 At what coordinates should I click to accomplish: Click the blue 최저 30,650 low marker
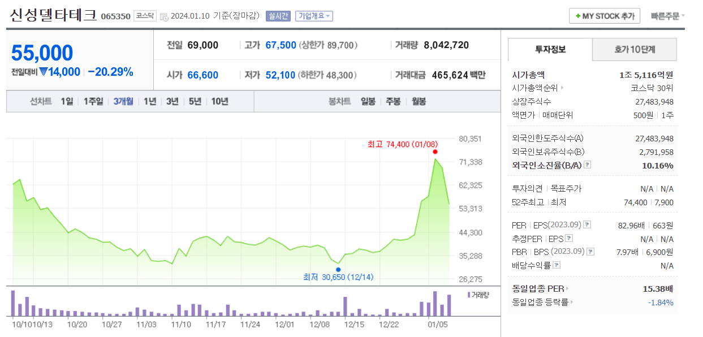pyautogui.click(x=338, y=270)
